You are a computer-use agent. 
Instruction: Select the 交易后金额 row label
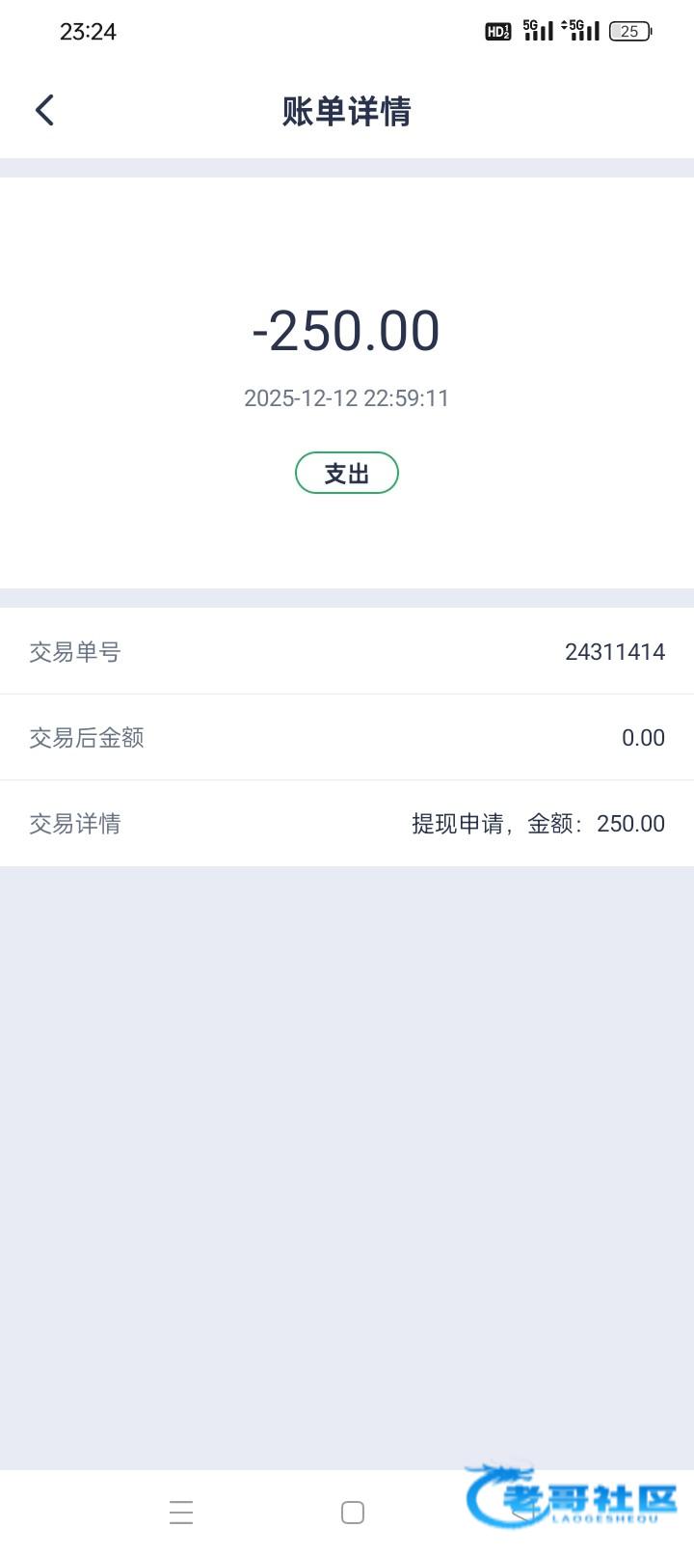tap(87, 738)
